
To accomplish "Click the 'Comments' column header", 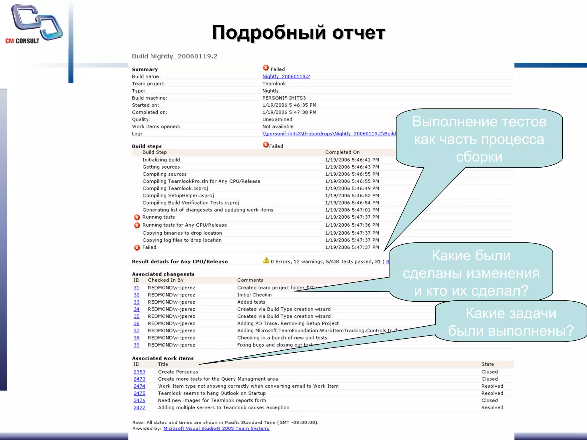I will (x=250, y=280).
